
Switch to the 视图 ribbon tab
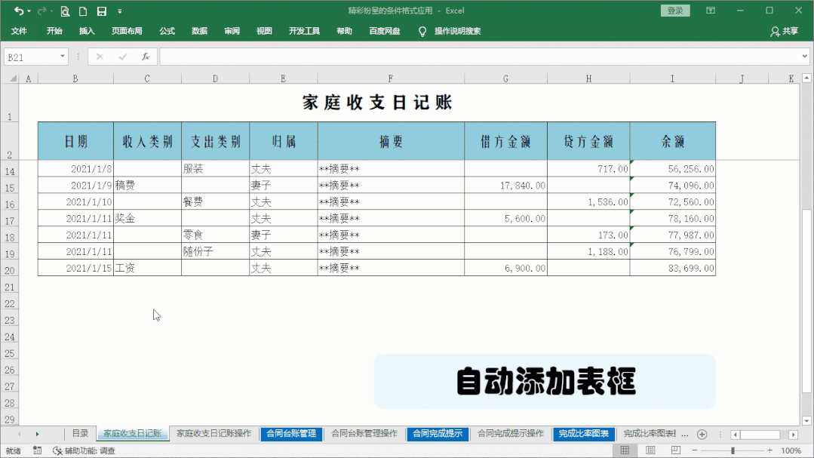coord(264,31)
